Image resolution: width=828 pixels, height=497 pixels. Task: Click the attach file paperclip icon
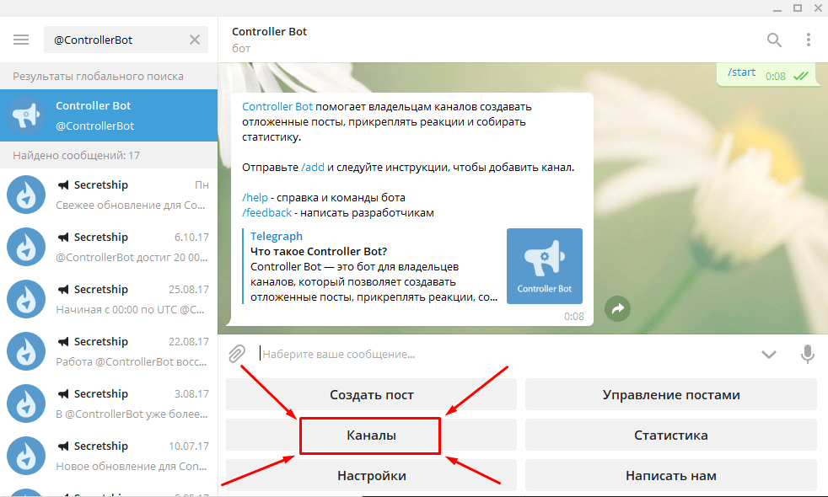click(237, 354)
